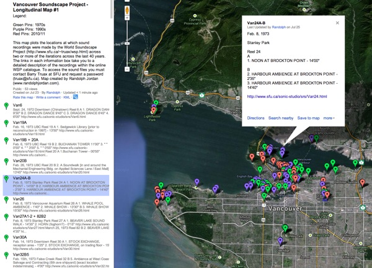Click the Google Earth icon beside KML
This screenshot has height=268, width=372.
tap(76, 97)
